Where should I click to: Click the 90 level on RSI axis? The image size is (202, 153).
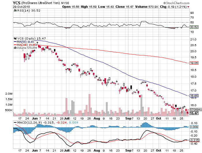(192, 13)
